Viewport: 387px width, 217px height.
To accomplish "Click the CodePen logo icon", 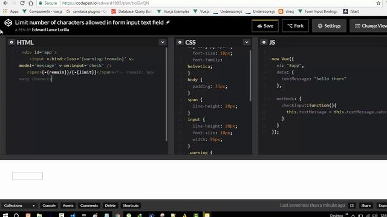I will coord(8,23).
